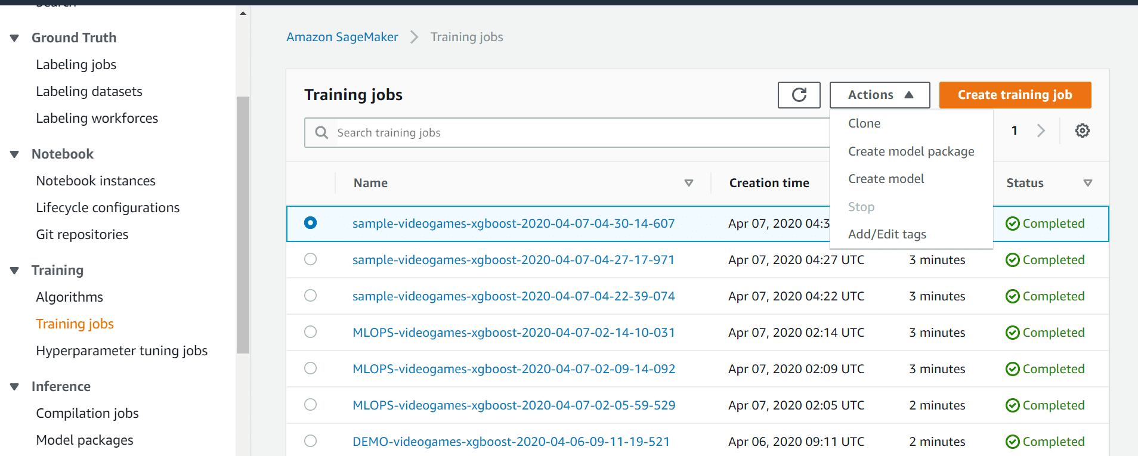
Task: Click 'Apr 06, 2020 09:11 UTC' cell
Action: pyautogui.click(x=796, y=442)
